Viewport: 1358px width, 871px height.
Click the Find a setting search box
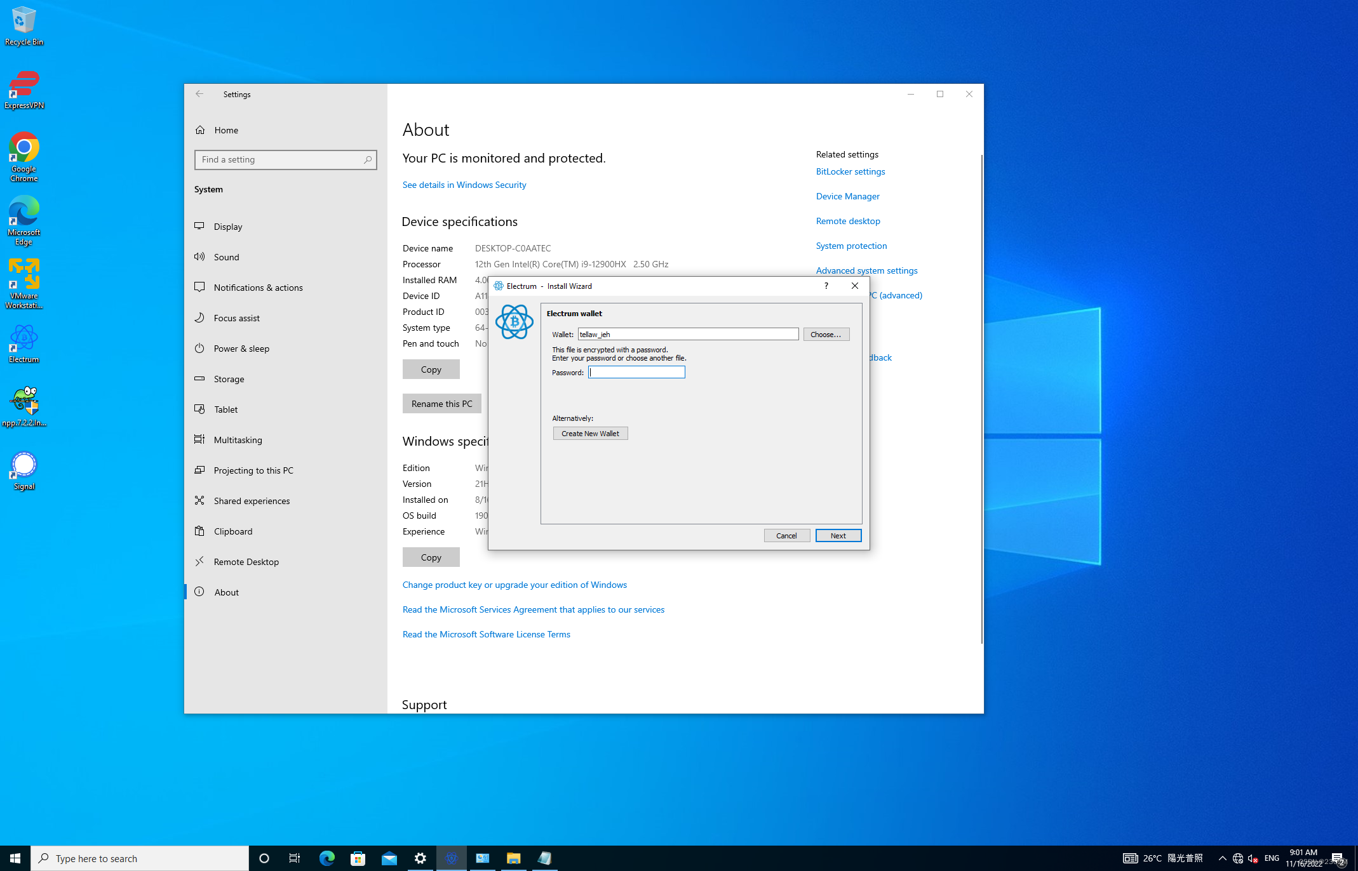pyautogui.click(x=281, y=159)
